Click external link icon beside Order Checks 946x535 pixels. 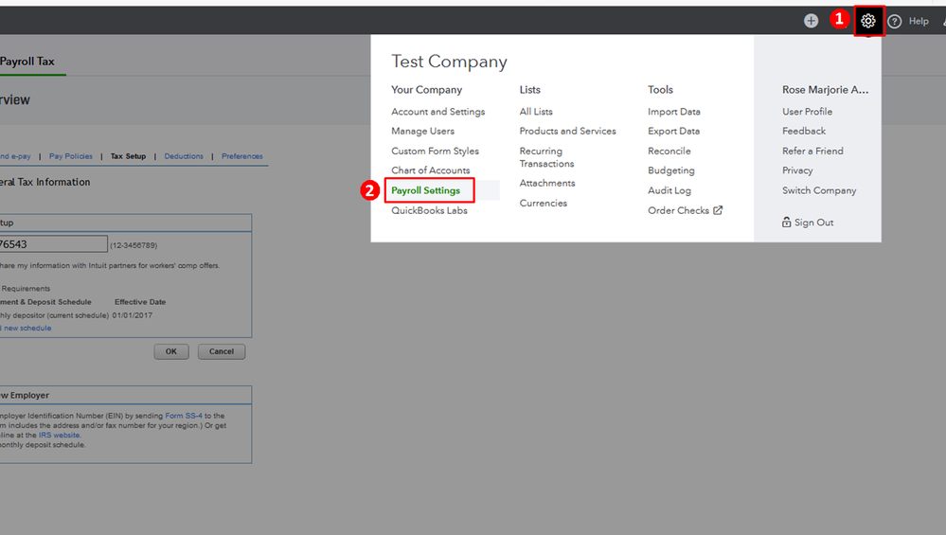click(x=718, y=210)
